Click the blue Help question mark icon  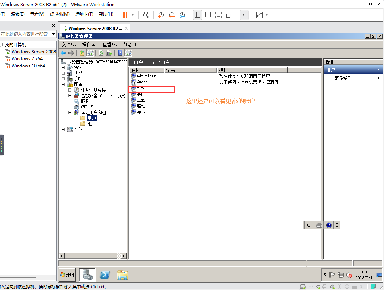click(120, 53)
